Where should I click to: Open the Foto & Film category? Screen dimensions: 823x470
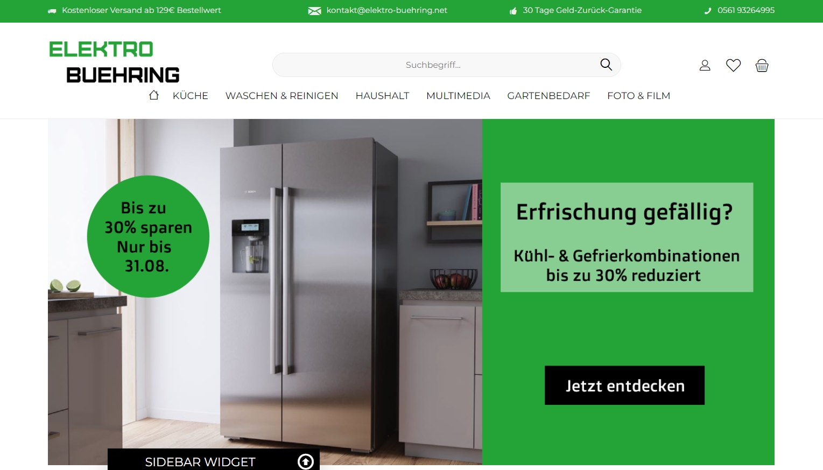(638, 96)
